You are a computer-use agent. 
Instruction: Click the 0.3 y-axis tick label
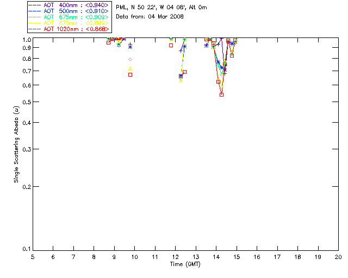(x=27, y=149)
